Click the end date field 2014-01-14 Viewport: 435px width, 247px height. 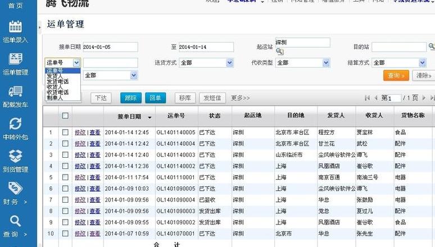[x=206, y=47]
